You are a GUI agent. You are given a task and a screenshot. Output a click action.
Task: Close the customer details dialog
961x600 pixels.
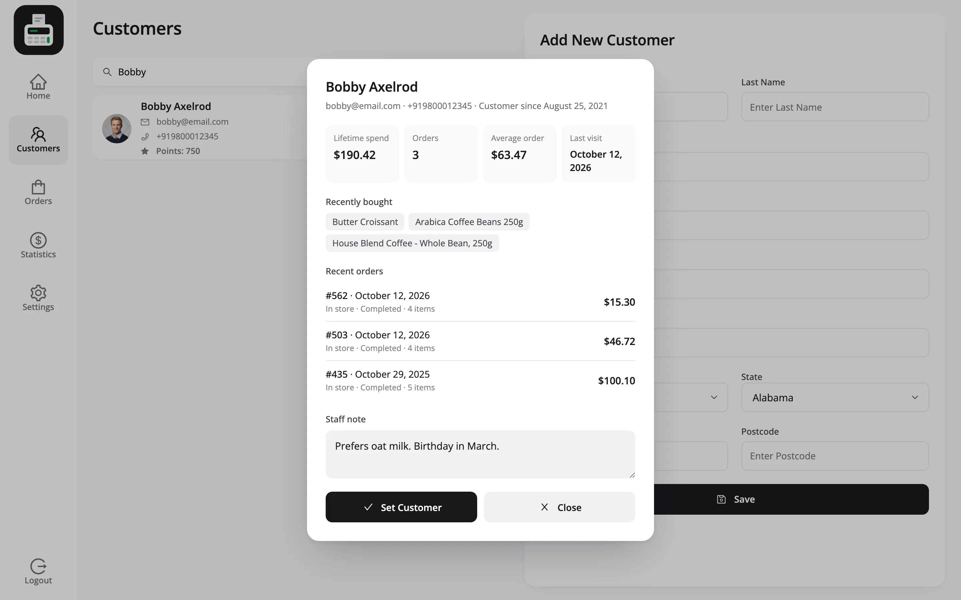[559, 507]
